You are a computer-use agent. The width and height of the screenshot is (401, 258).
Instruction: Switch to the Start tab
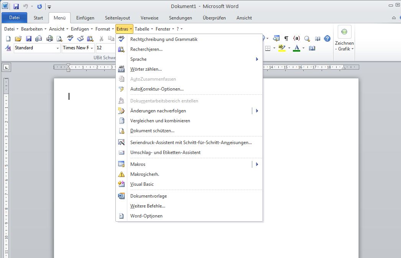click(38, 18)
